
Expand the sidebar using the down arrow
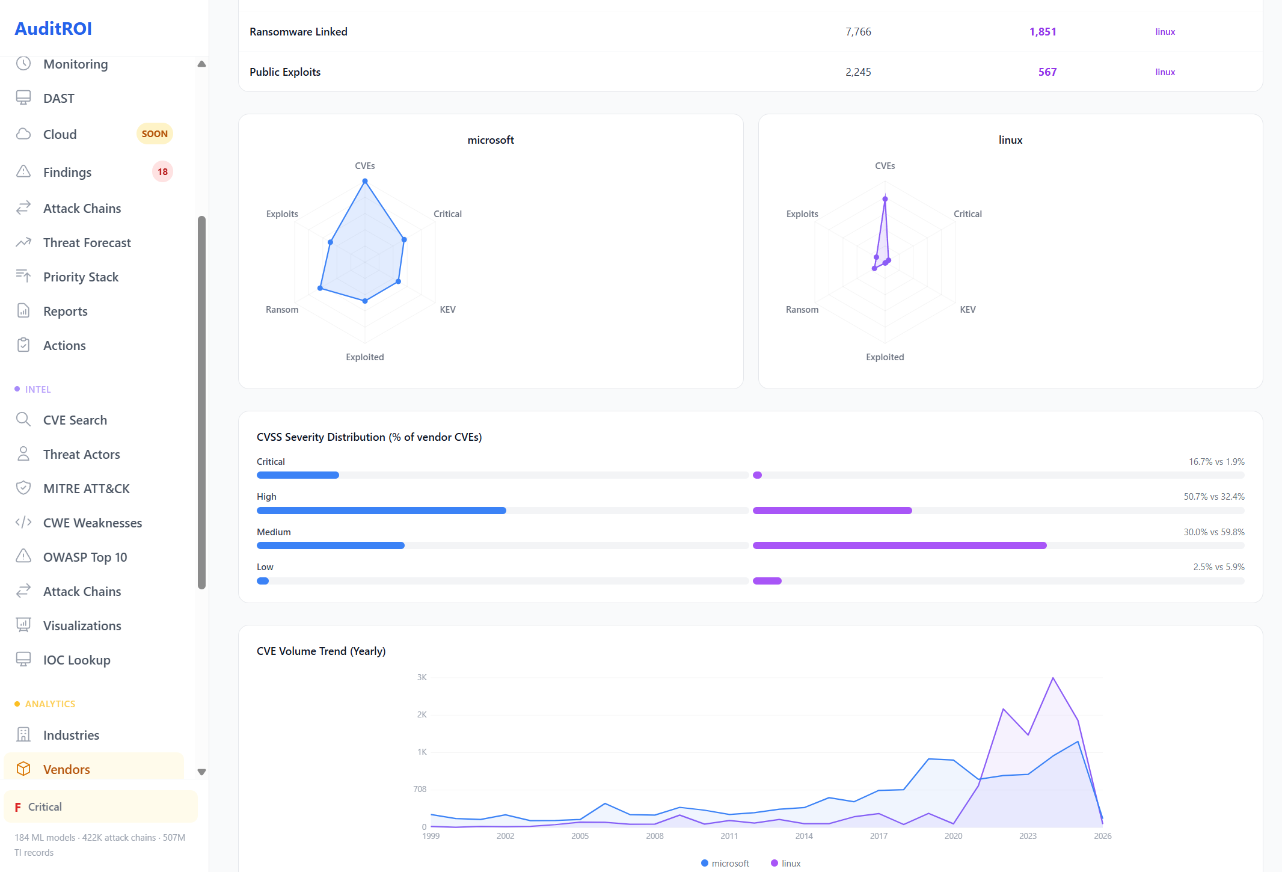[202, 772]
